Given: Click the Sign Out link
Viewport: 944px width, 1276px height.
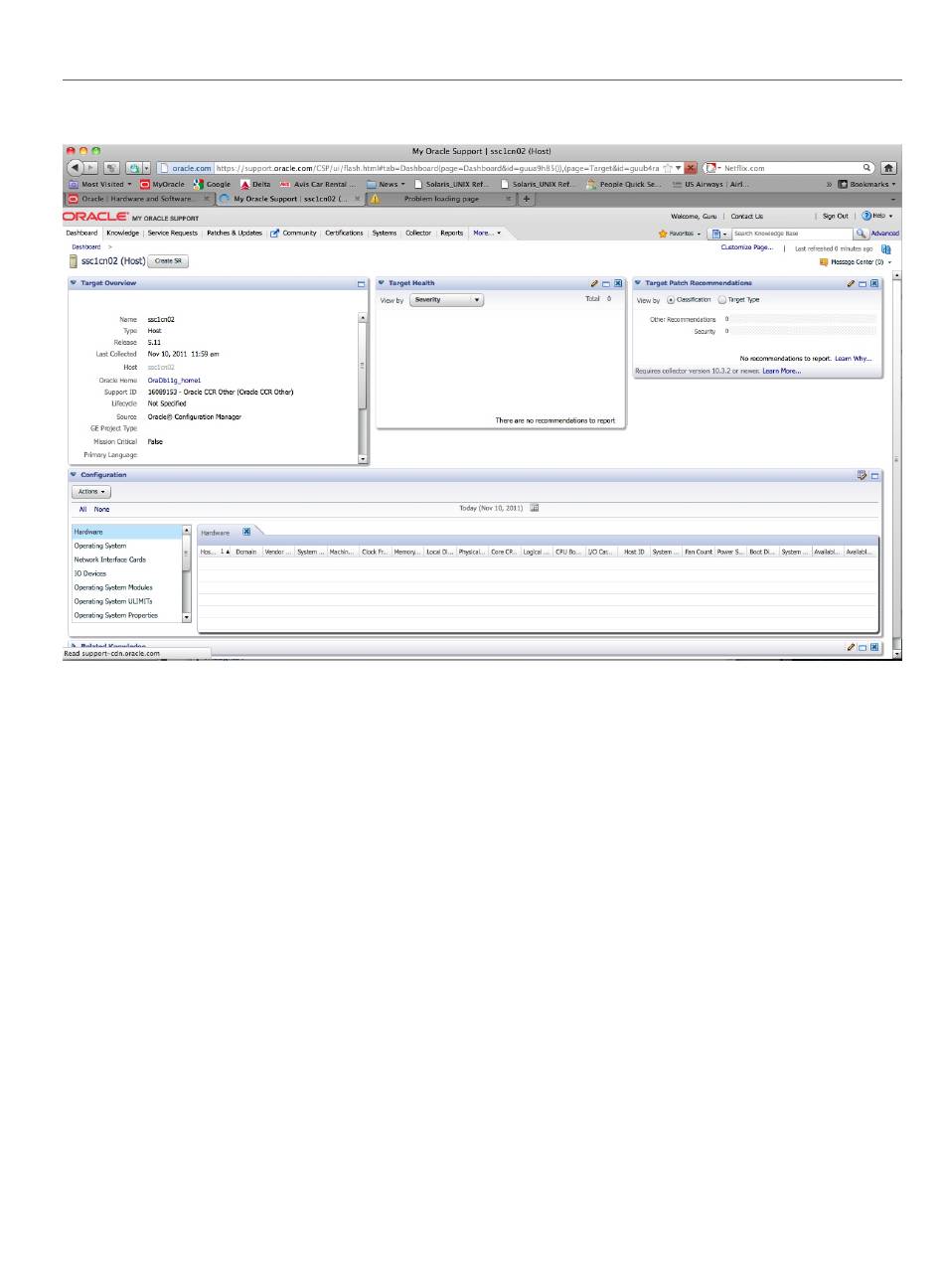Looking at the screenshot, I should tap(836, 216).
